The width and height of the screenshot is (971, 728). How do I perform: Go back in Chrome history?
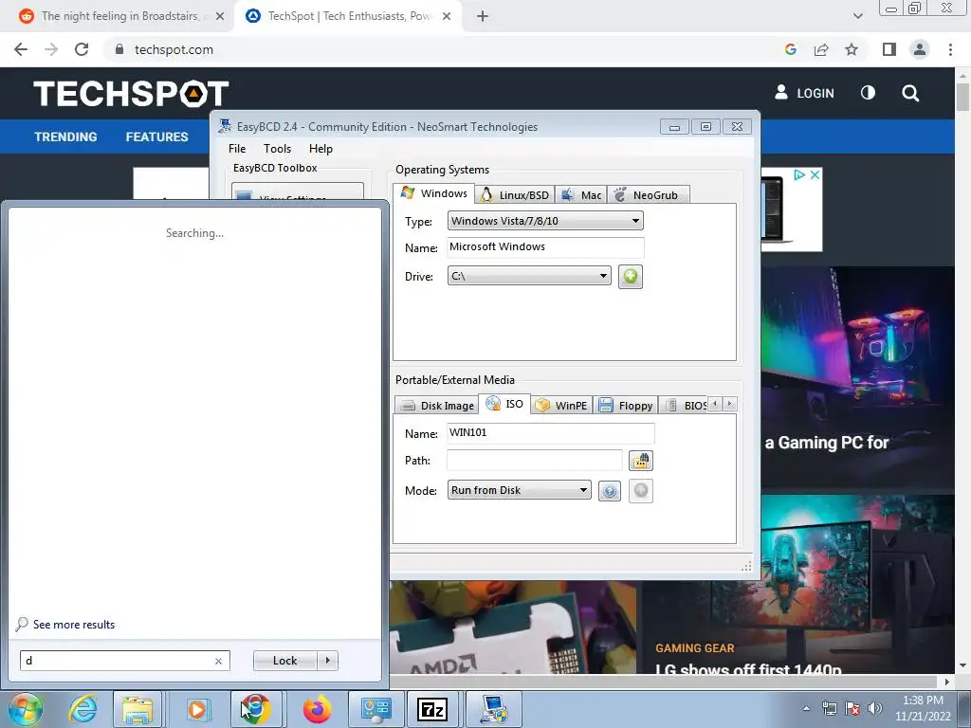tap(21, 49)
